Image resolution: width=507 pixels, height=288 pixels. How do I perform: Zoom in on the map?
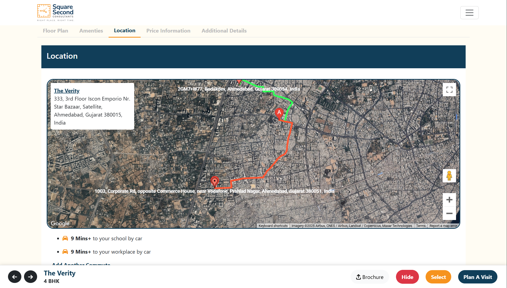tap(449, 200)
